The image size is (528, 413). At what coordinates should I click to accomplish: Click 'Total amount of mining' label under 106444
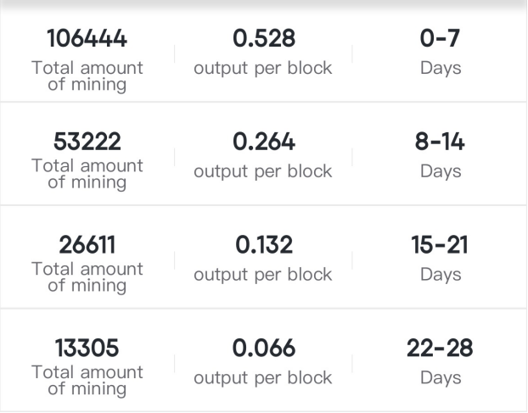coord(87,76)
